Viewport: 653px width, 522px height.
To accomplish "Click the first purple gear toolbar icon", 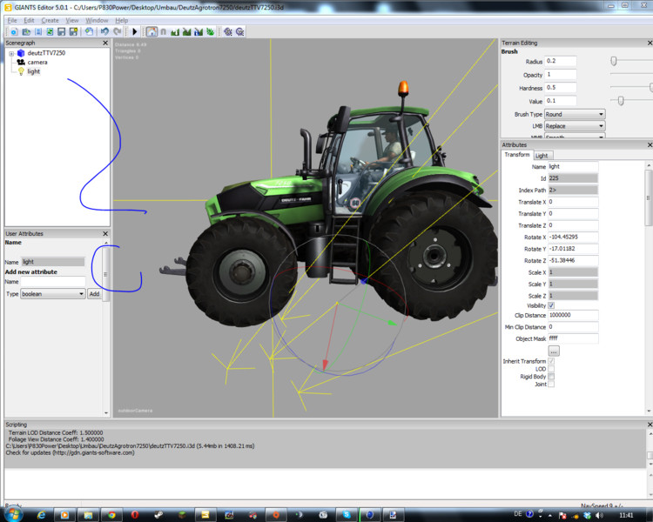I will (x=228, y=31).
